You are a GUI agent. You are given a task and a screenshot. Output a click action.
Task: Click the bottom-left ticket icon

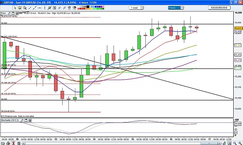click(3, 143)
